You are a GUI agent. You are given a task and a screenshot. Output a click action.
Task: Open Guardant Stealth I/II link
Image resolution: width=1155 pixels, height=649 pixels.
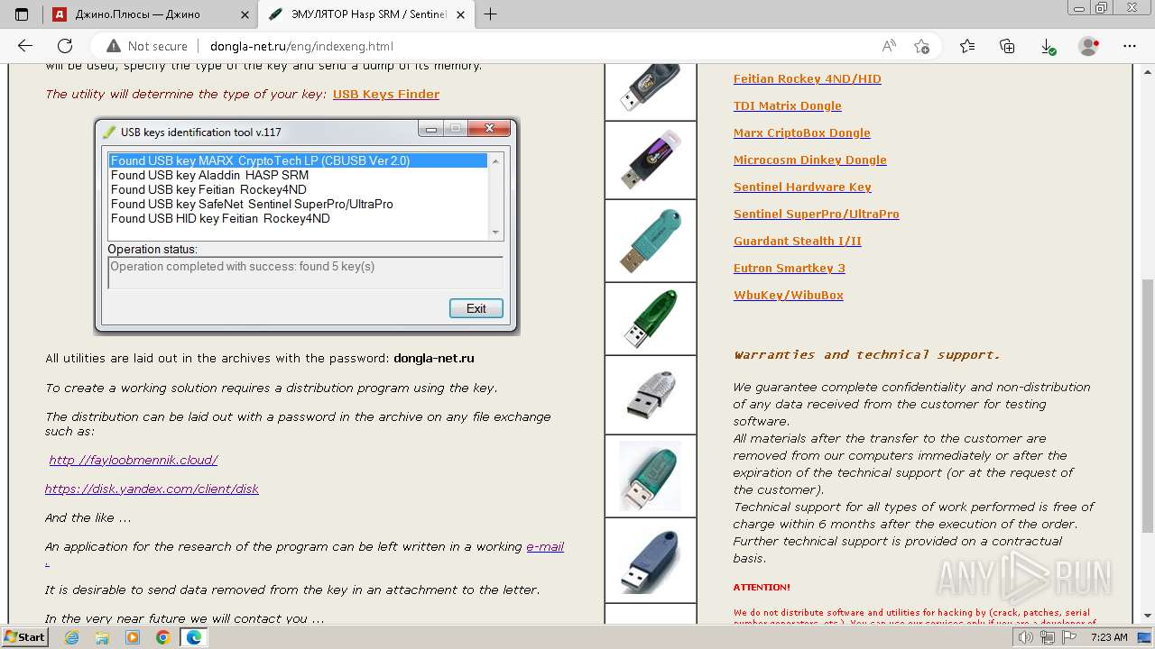click(x=798, y=241)
